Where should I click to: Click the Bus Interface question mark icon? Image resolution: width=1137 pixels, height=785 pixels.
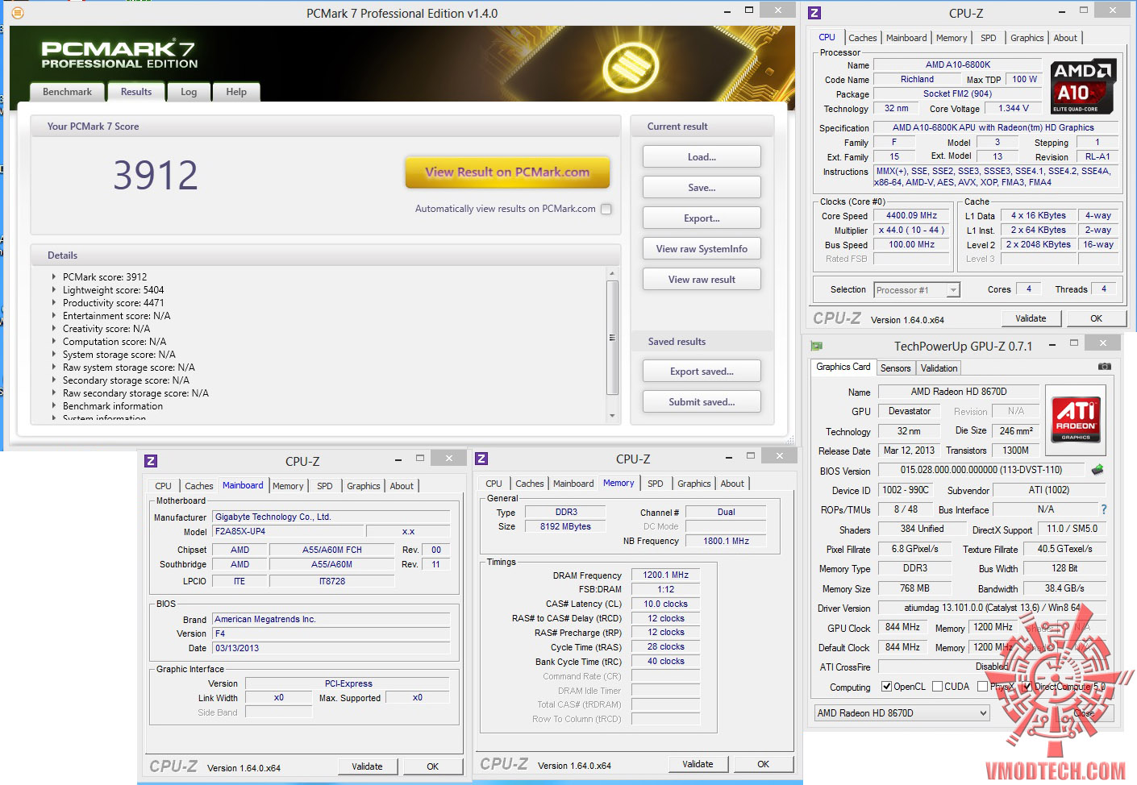[x=1103, y=509]
